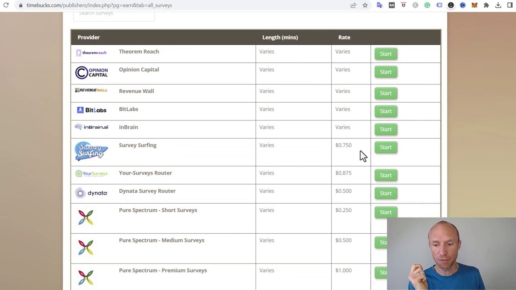
Task: Start the Your-Surveys Router survey
Action: (386, 175)
